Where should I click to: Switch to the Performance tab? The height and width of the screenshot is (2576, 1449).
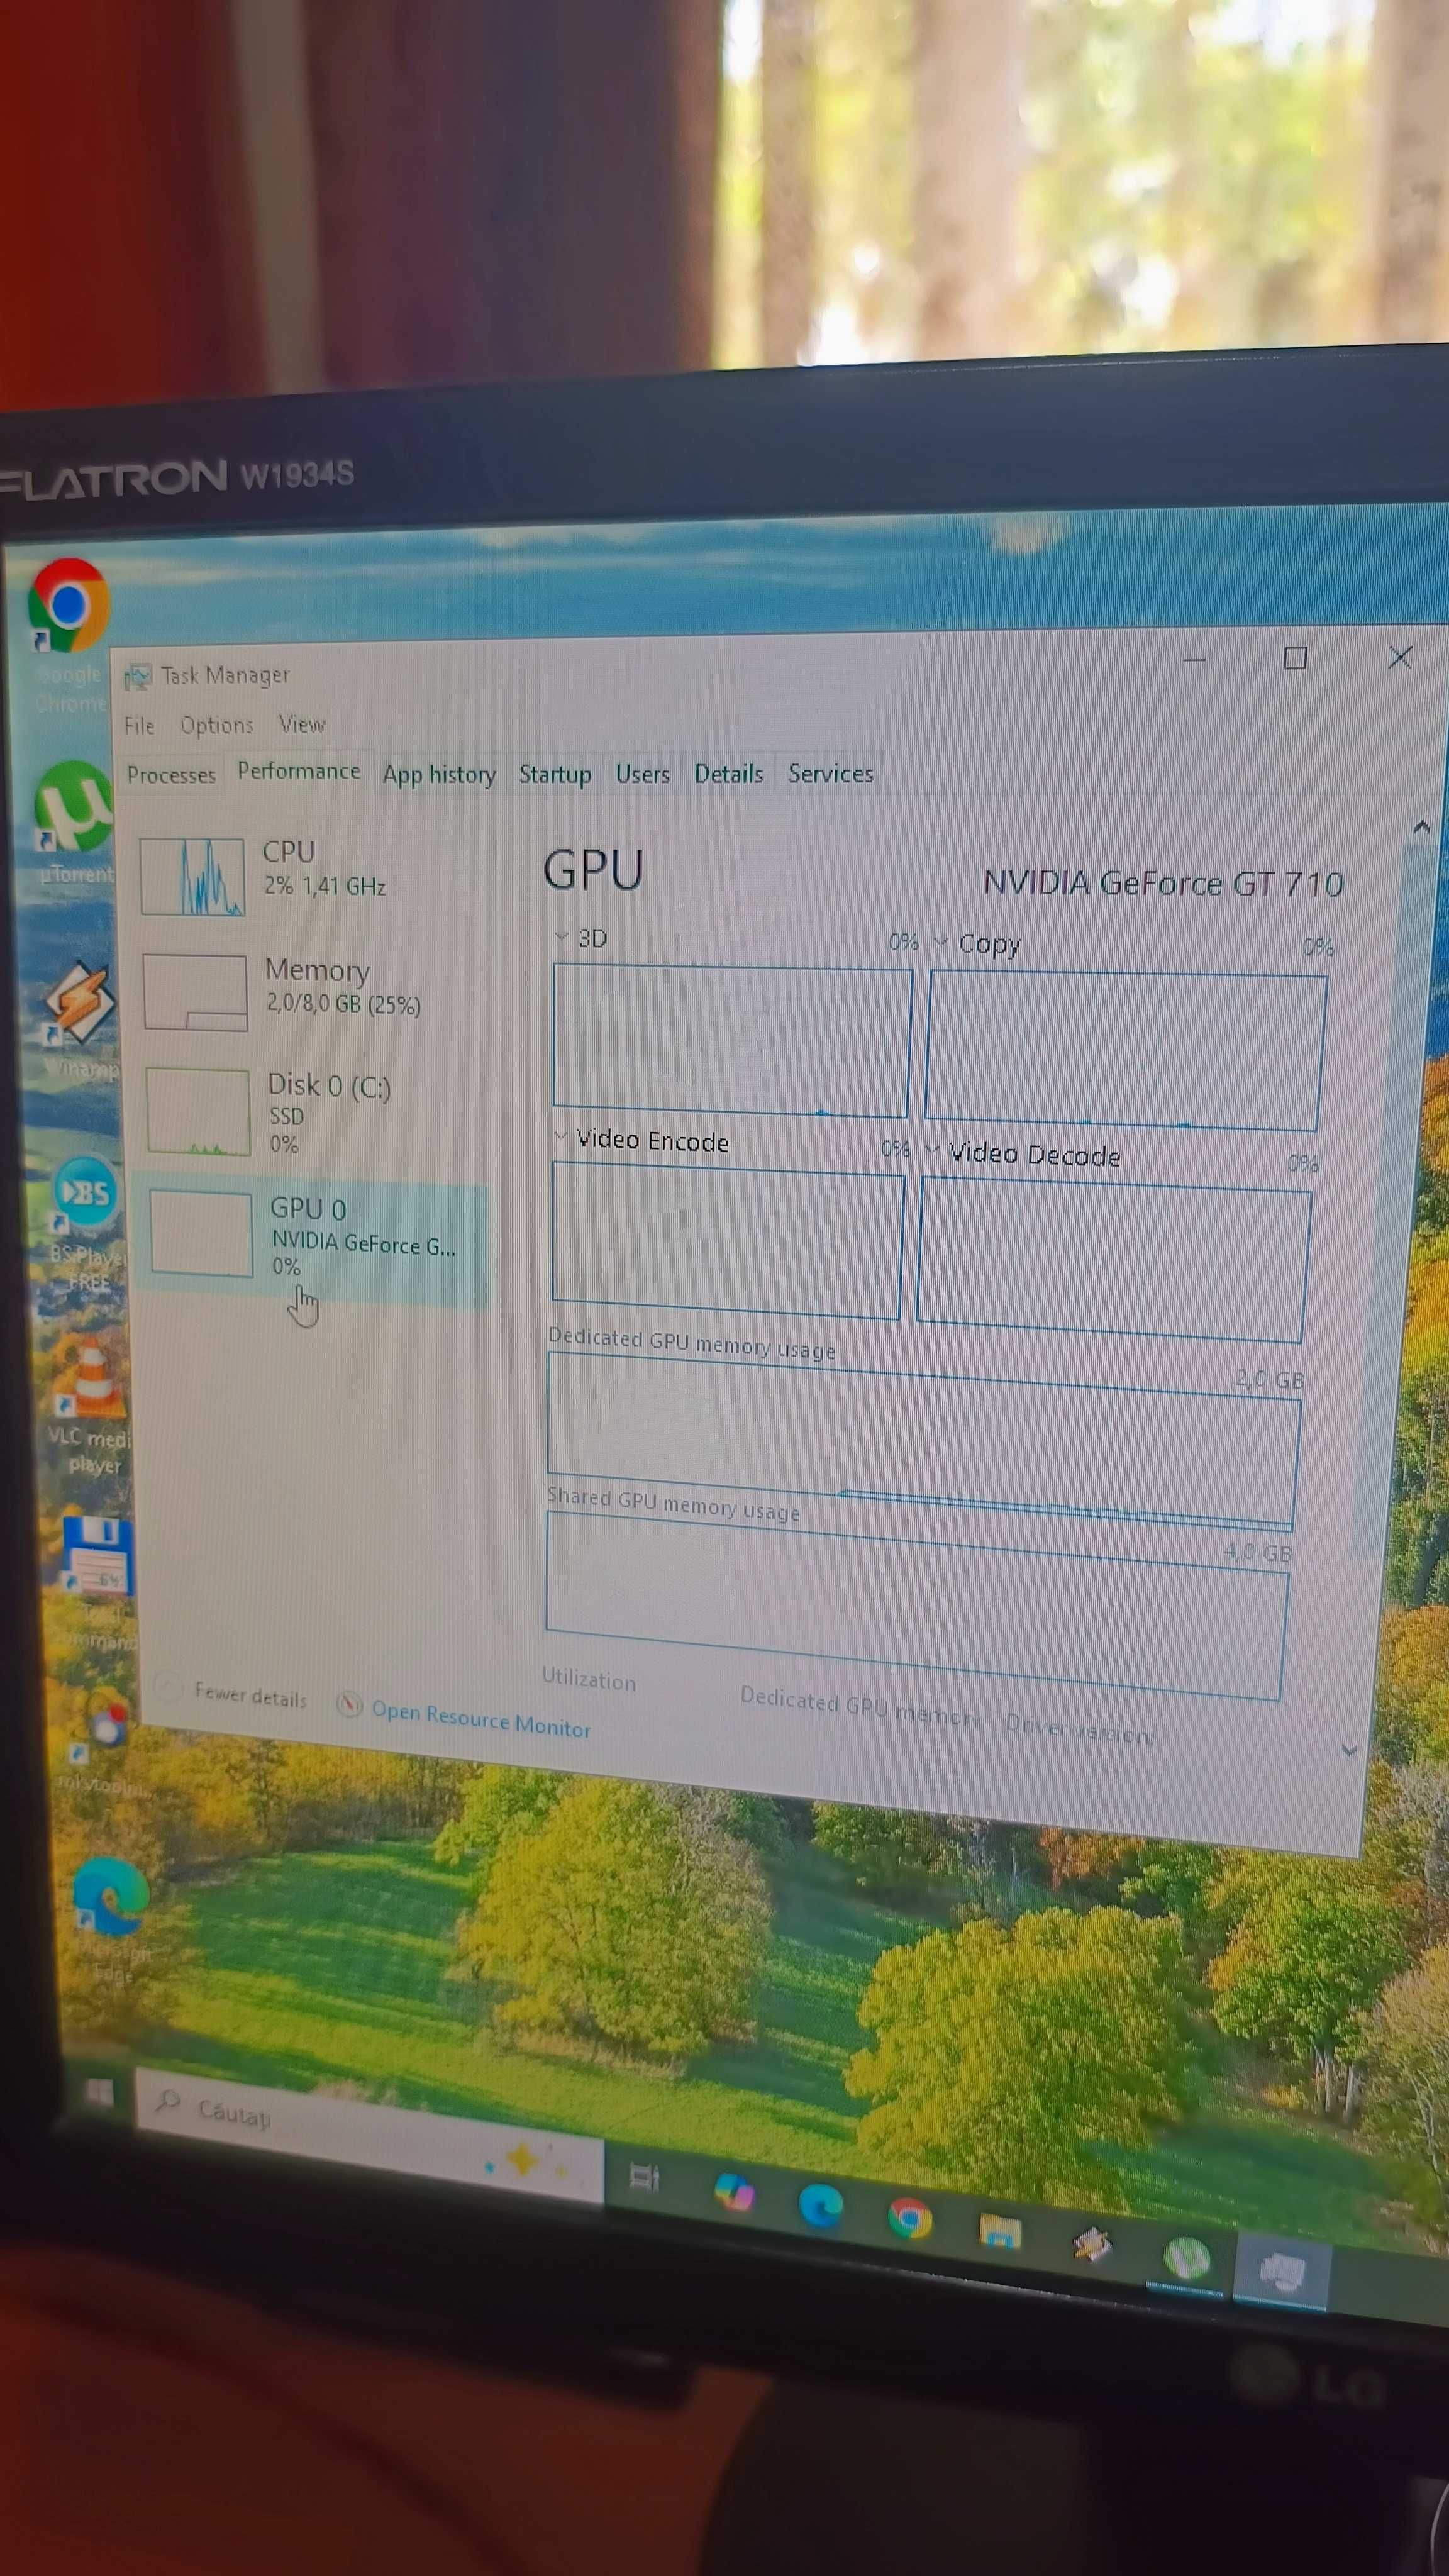coord(298,771)
